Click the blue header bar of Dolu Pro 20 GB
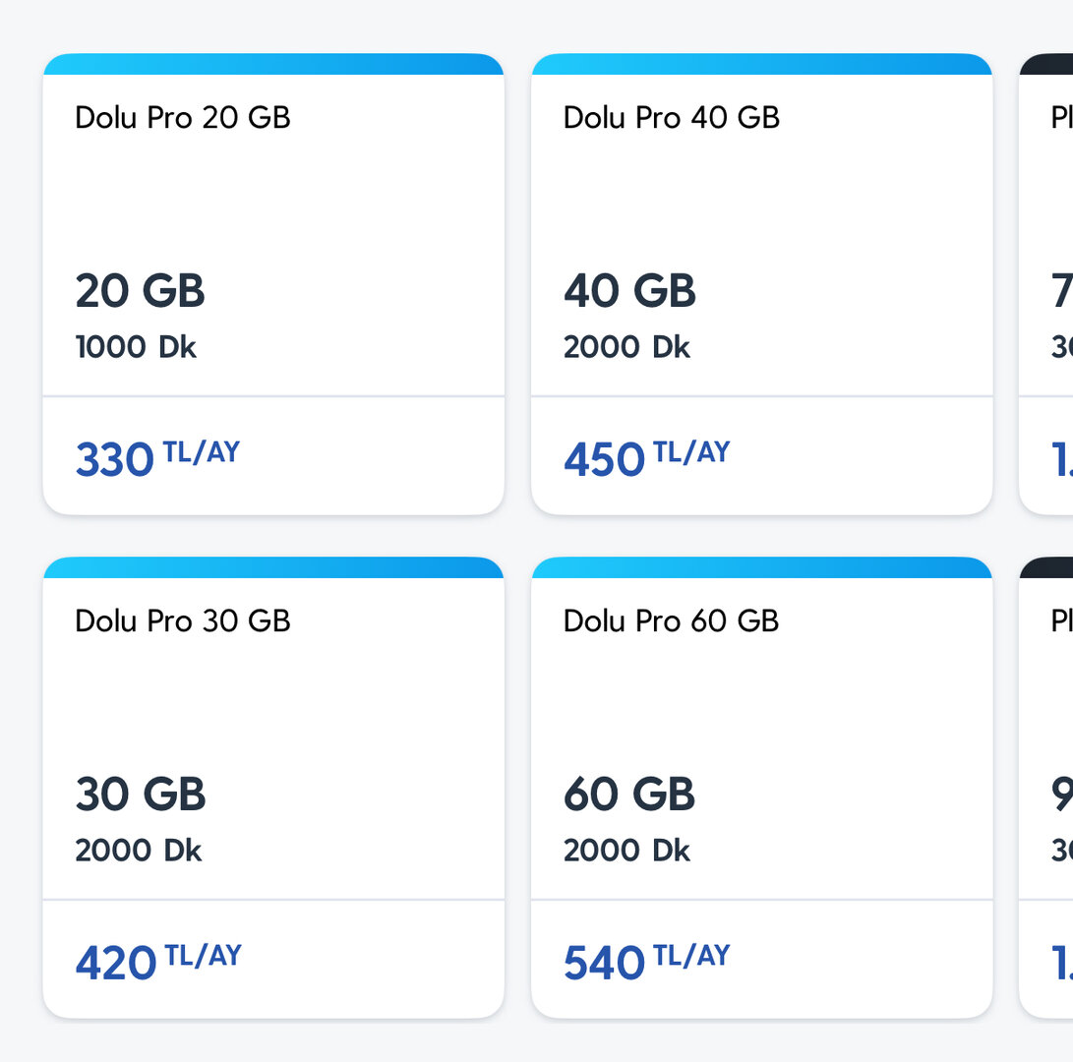The width and height of the screenshot is (1073, 1062). [x=273, y=65]
